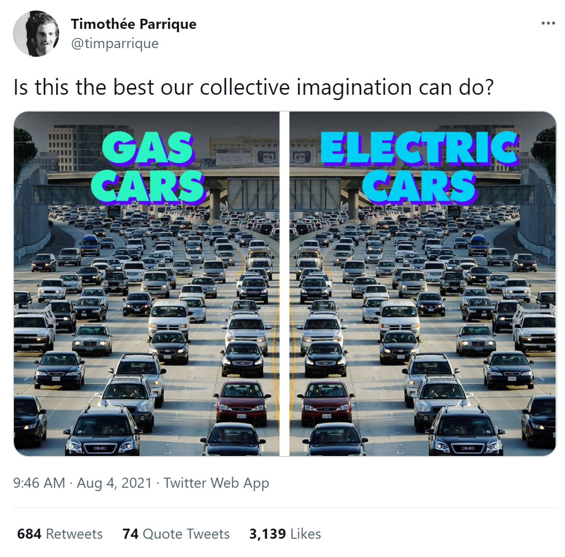Image resolution: width=565 pixels, height=557 pixels.
Task: View the 684 Retweets list
Action: click(x=60, y=534)
